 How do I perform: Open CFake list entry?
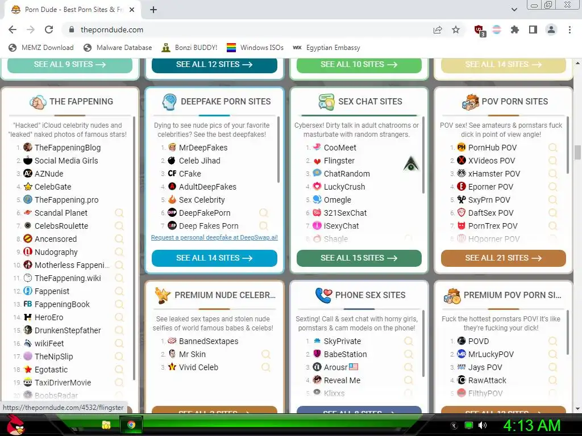[190, 174]
